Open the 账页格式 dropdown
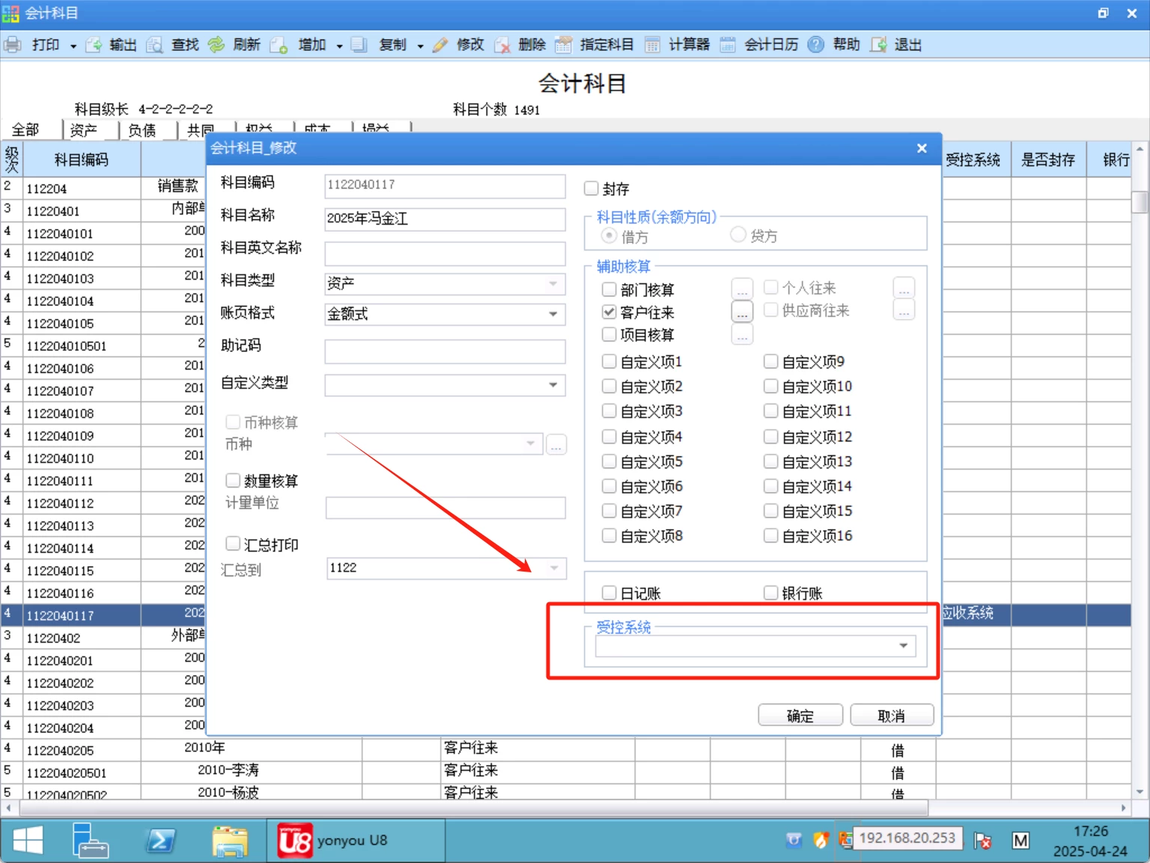1150x863 pixels. [x=553, y=314]
